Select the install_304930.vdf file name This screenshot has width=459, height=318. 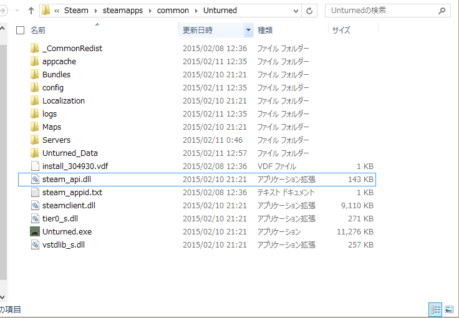[75, 166]
